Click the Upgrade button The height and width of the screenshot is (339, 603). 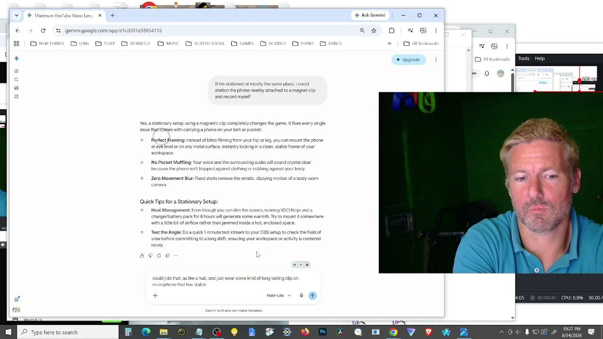coord(408,60)
